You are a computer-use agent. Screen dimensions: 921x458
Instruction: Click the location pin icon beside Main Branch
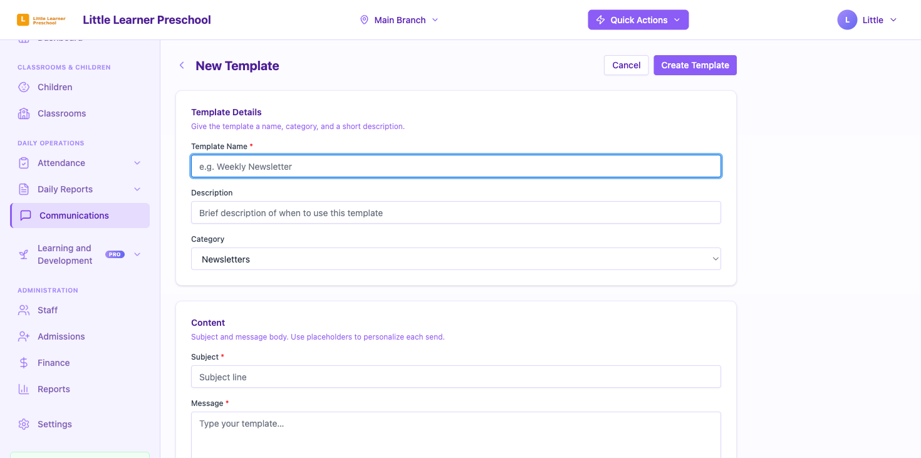pos(364,20)
